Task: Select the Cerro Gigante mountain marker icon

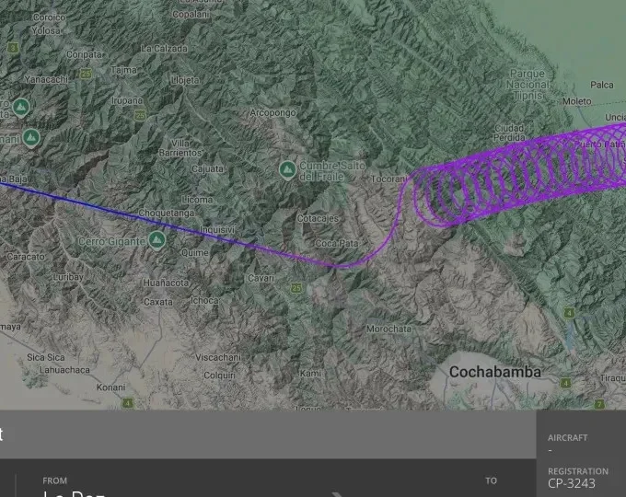Action: click(x=156, y=240)
